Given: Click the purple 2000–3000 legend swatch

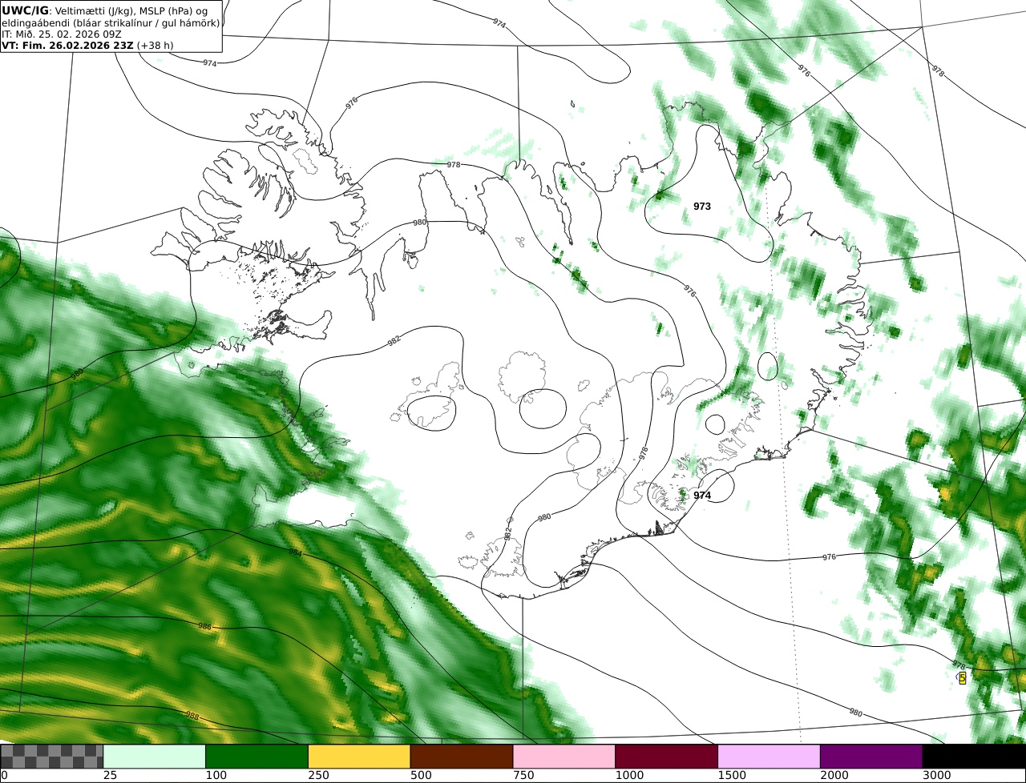Looking at the screenshot, I should 871,757.
